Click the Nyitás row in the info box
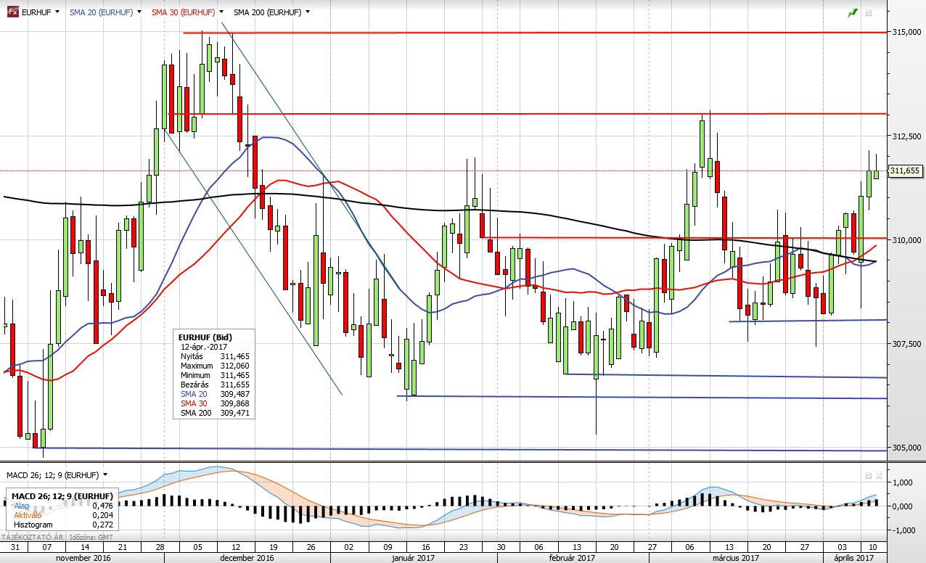 pyautogui.click(x=214, y=357)
